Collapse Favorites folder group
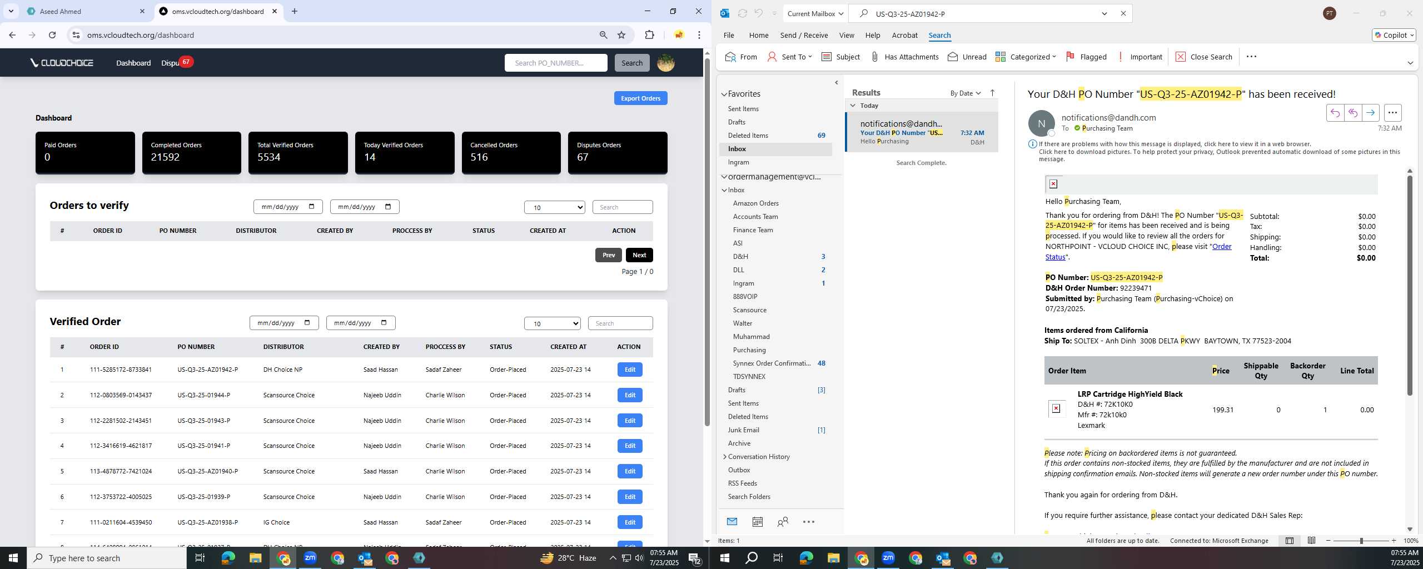This screenshot has height=569, width=1423. pyautogui.click(x=724, y=94)
